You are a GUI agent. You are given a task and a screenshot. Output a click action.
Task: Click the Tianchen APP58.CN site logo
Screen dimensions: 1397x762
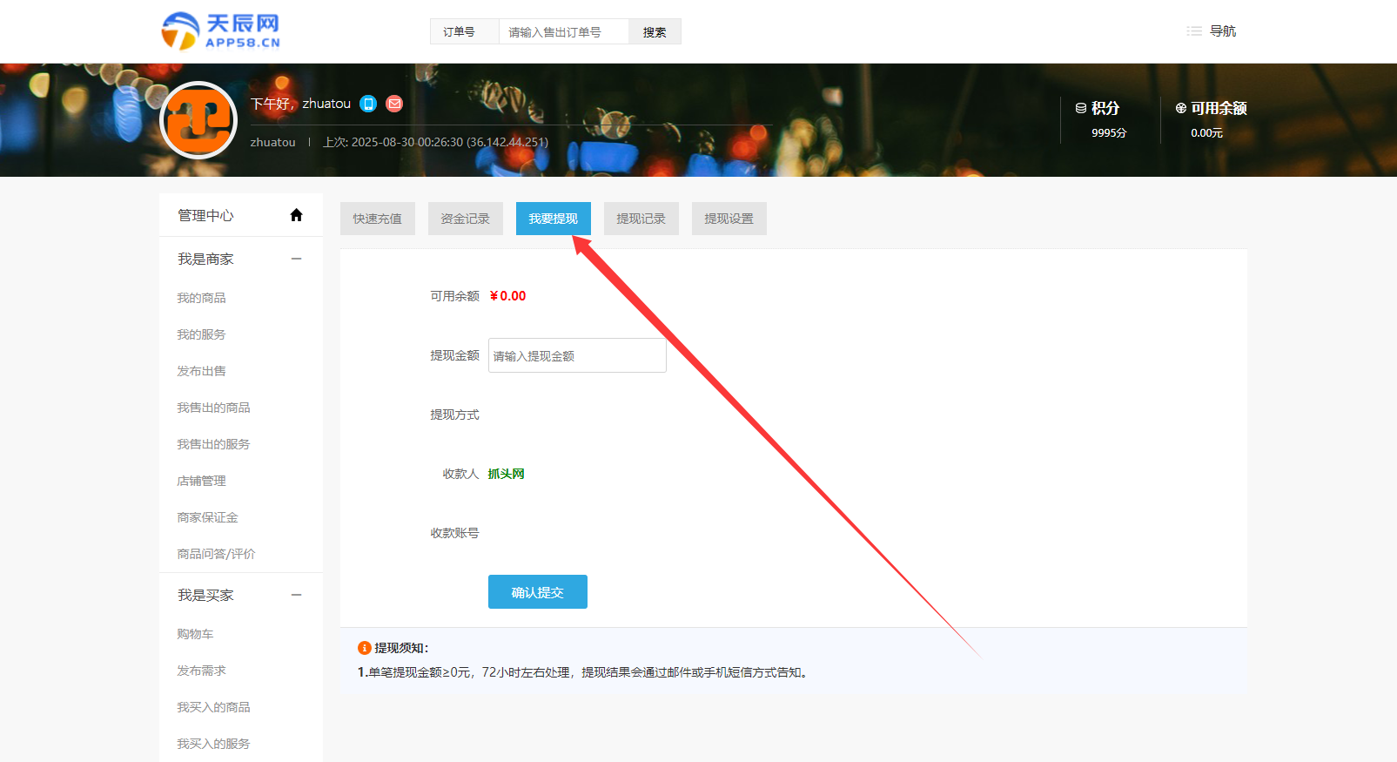(221, 31)
